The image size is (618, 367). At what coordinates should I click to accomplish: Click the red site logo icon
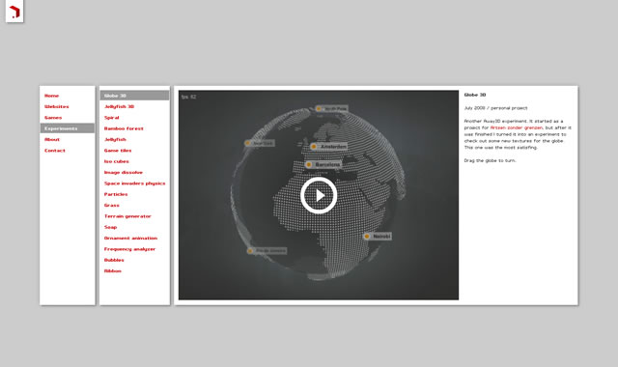14,11
